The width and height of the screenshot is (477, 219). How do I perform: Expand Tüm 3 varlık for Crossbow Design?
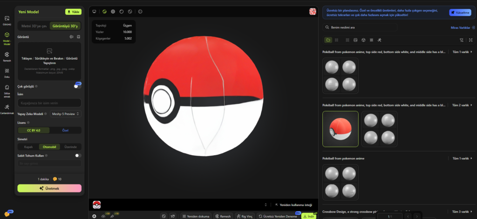point(462,212)
